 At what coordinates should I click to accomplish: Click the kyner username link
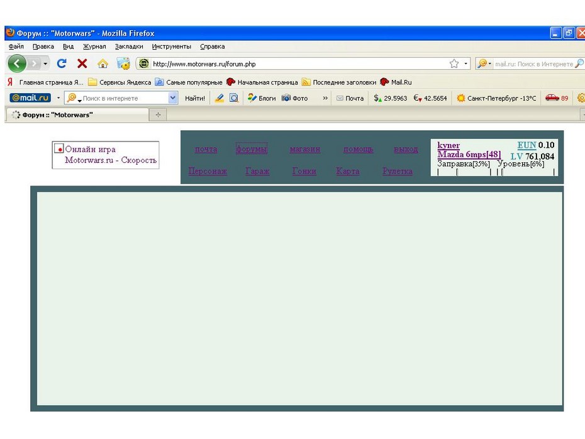click(x=448, y=145)
